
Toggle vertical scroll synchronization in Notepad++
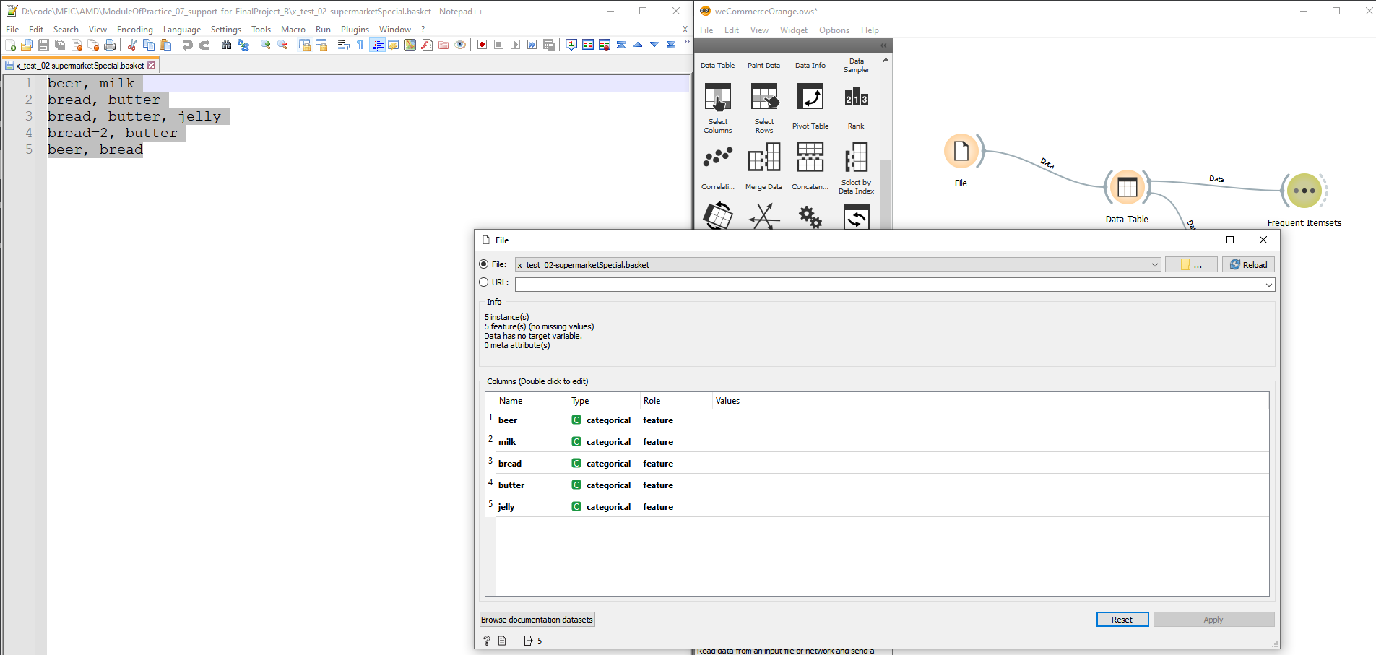[x=305, y=45]
